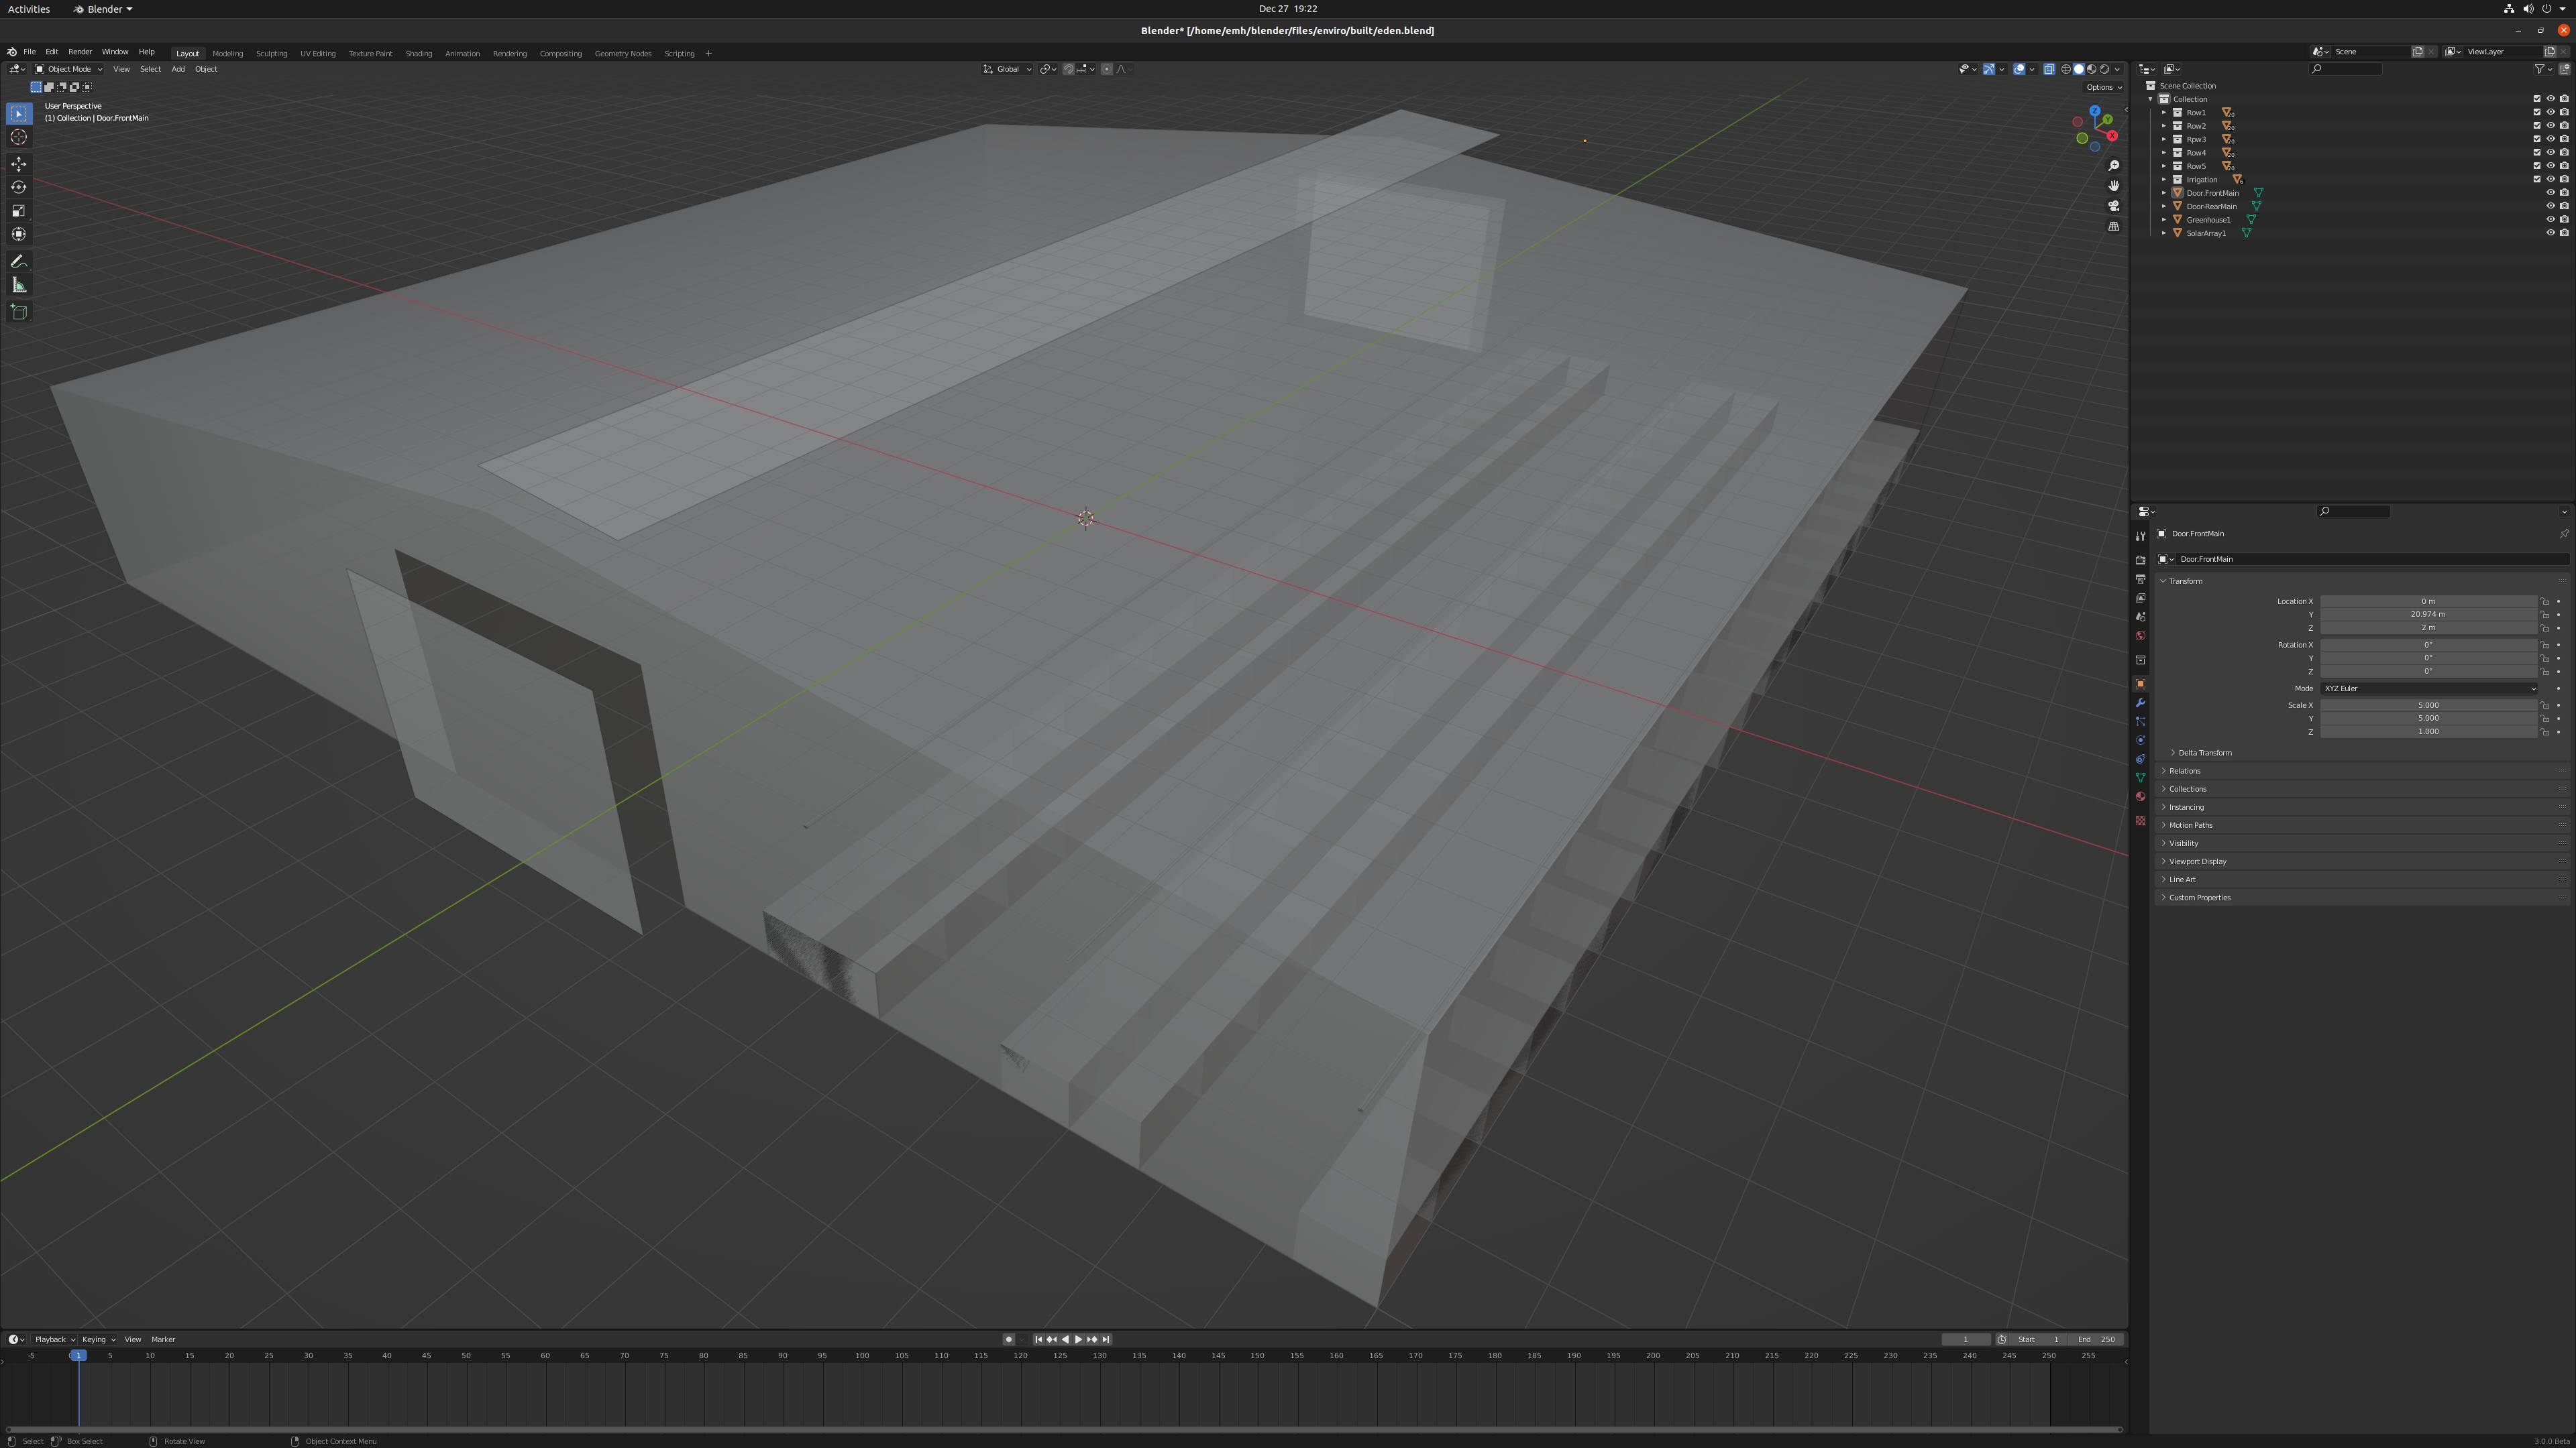This screenshot has height=1448, width=2576.
Task: Switch viewport shading to material preview
Action: (x=2092, y=69)
